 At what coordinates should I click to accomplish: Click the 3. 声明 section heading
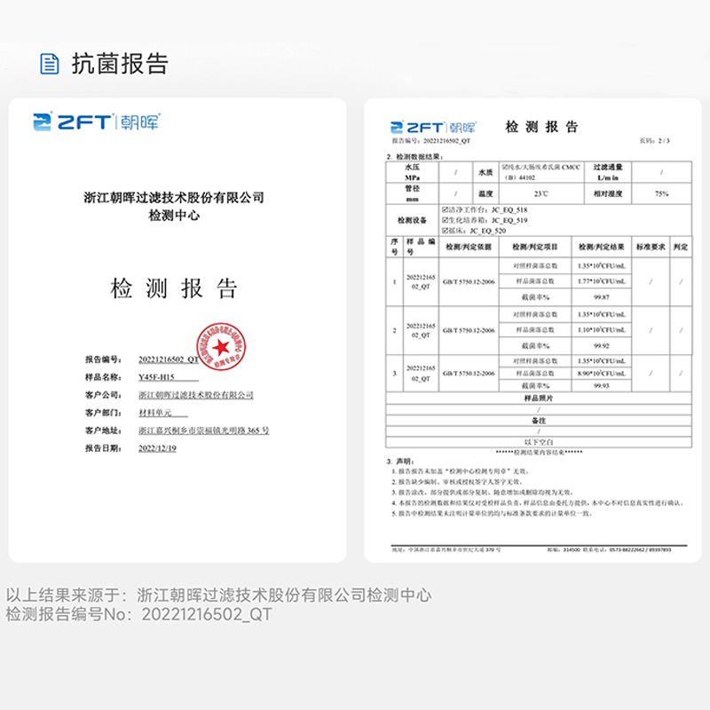pos(401,461)
